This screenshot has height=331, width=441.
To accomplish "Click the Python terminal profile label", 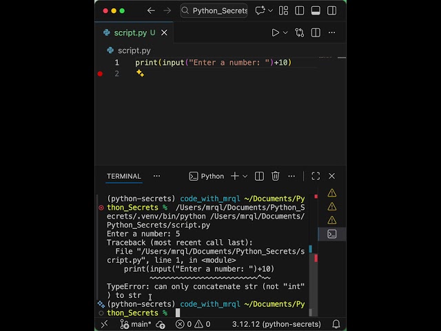I will [x=207, y=177].
